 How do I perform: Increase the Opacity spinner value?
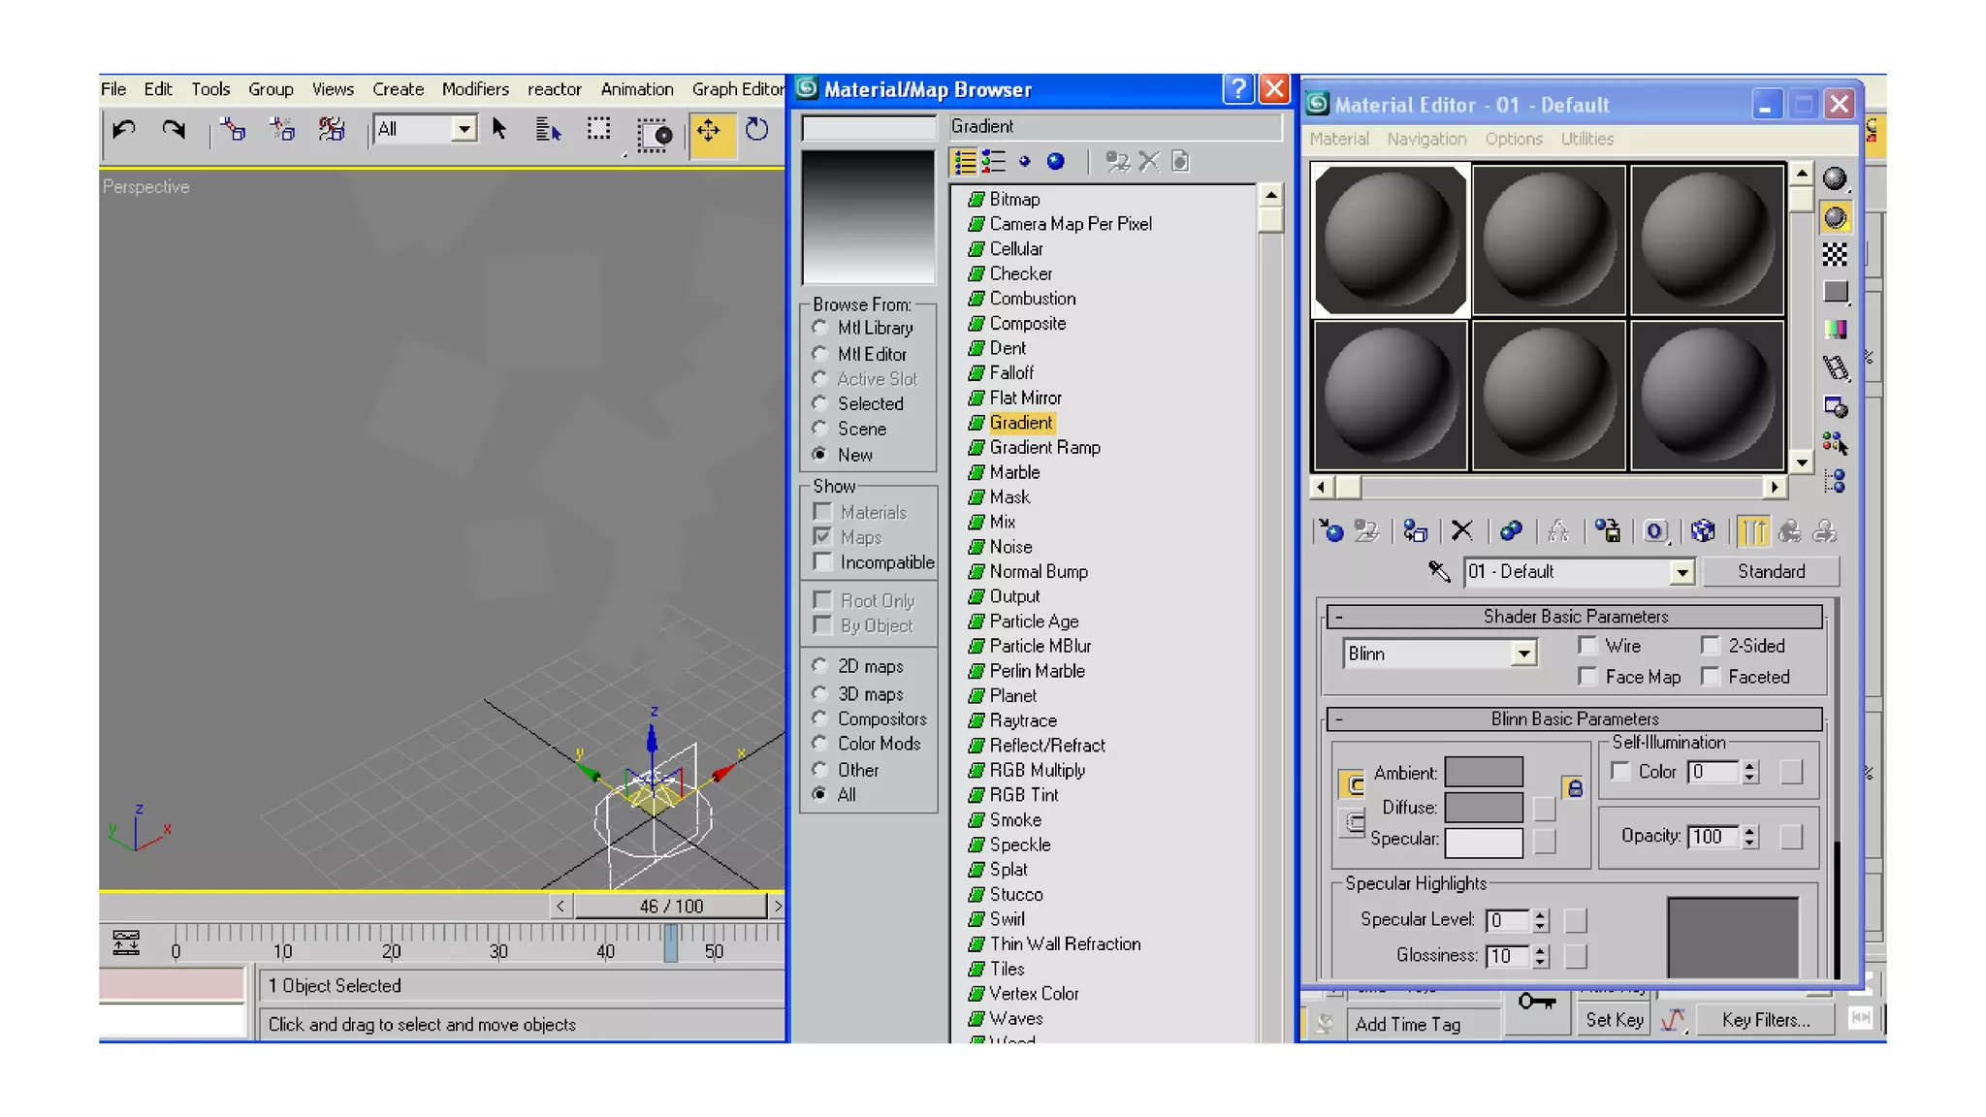point(1749,831)
